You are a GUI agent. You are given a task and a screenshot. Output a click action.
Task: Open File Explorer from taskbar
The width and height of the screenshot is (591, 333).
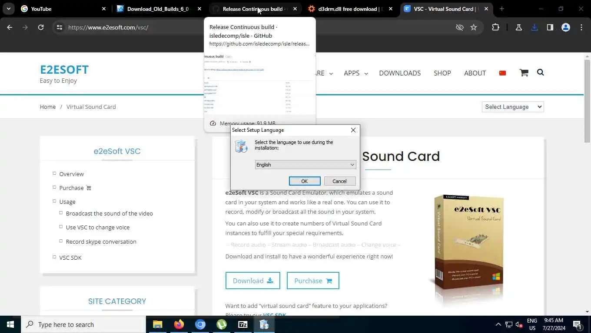tap(157, 324)
